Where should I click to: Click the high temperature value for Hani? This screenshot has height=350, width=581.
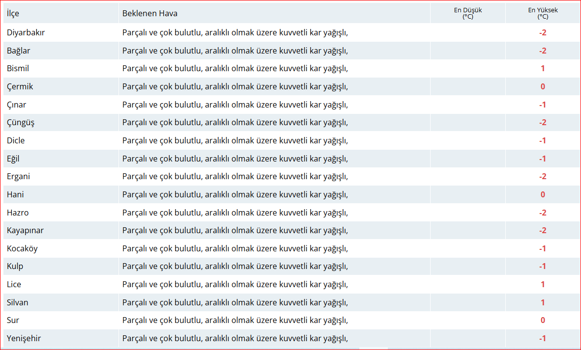(x=543, y=194)
